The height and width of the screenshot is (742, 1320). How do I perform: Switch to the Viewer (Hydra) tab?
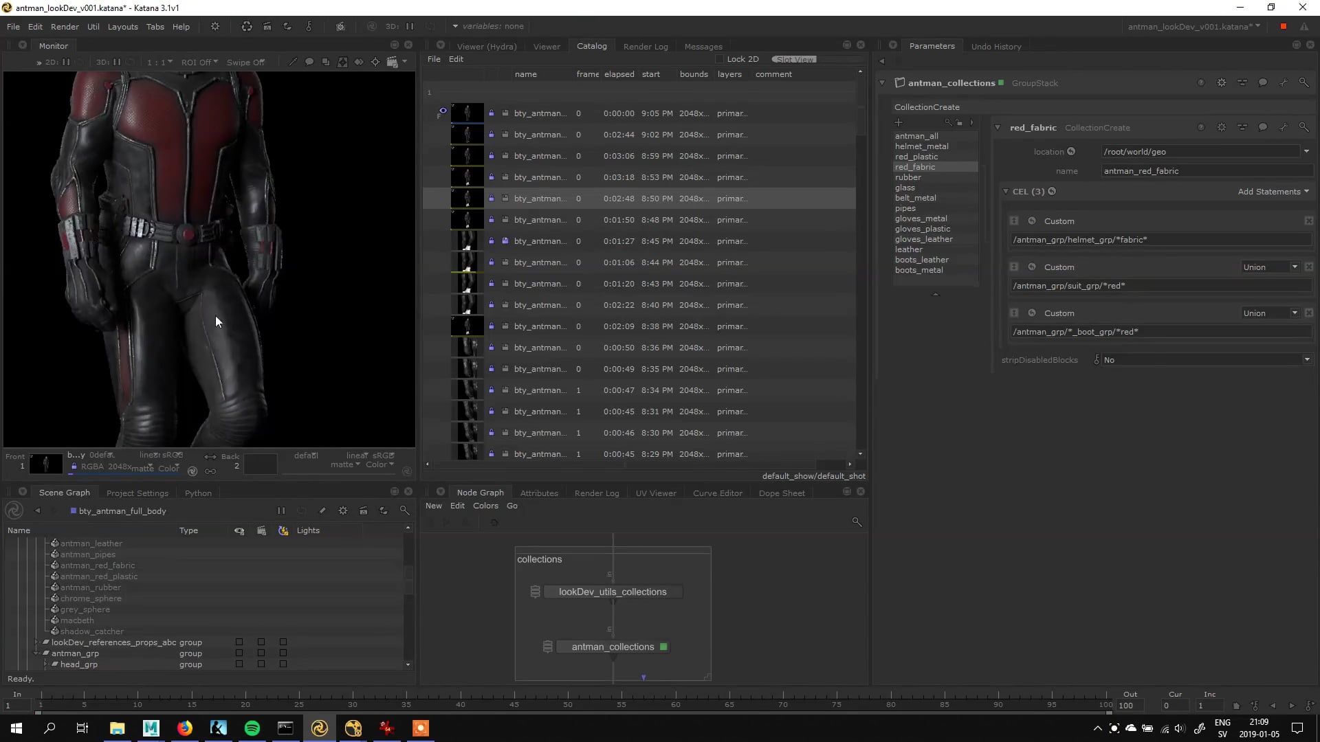coord(487,47)
